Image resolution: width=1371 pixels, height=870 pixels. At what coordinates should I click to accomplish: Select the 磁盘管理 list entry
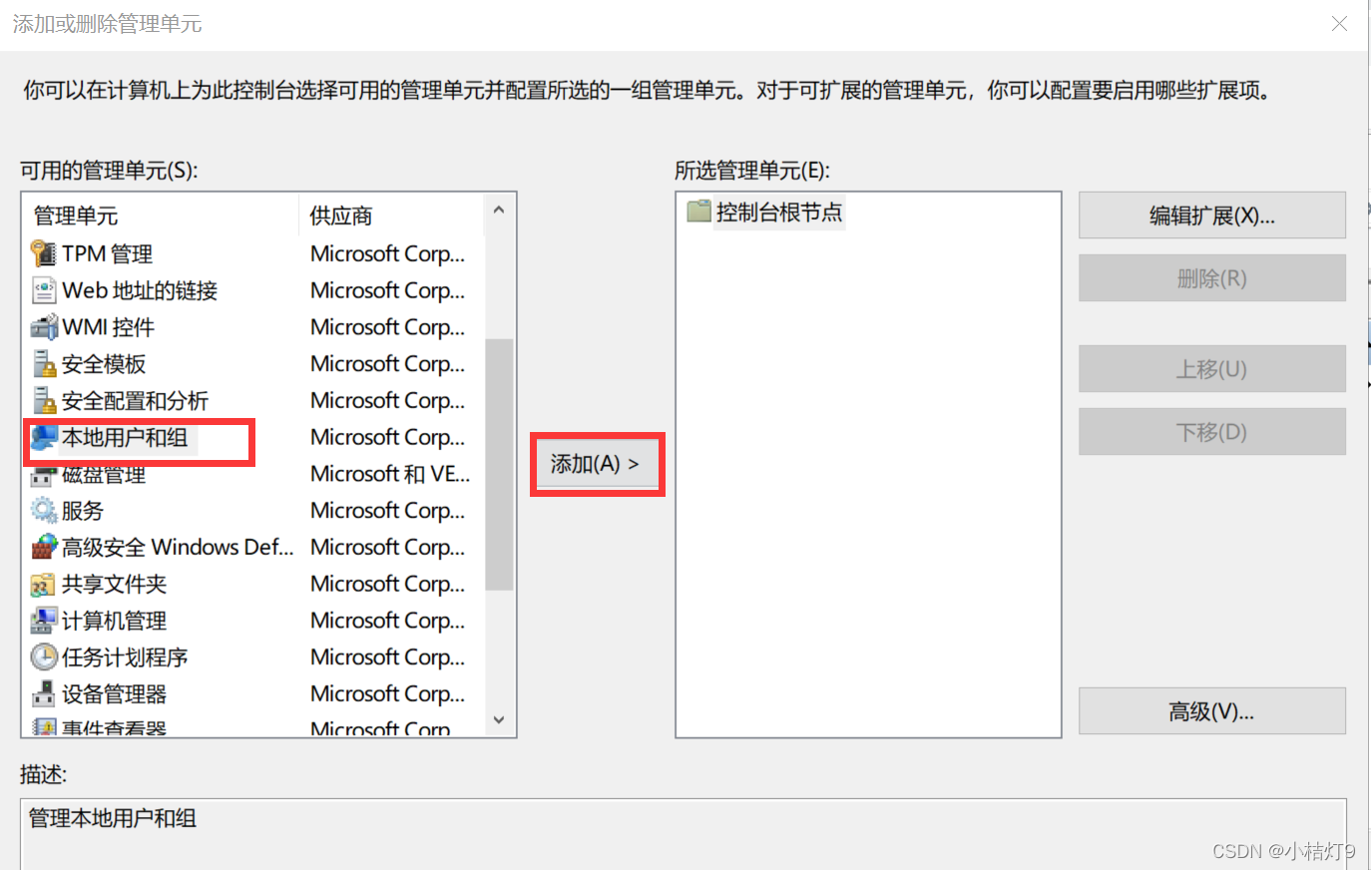[x=104, y=476]
